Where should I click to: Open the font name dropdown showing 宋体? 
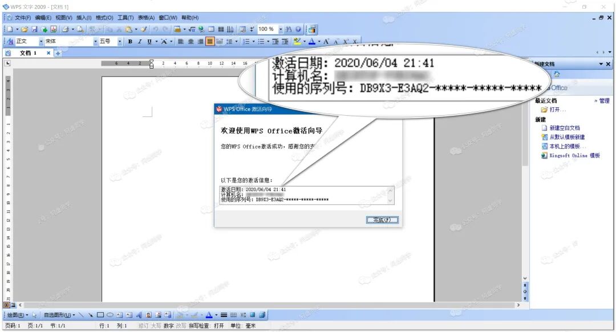(95, 41)
